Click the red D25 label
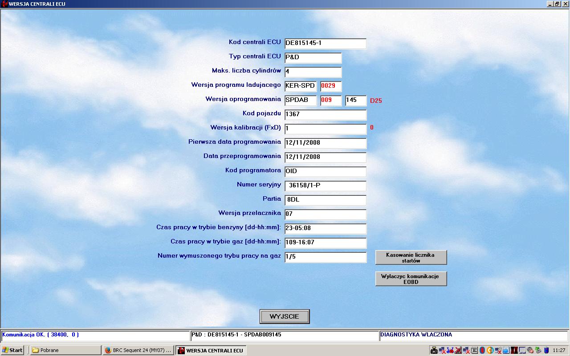Viewport: 570px width, 356px height. (x=376, y=101)
